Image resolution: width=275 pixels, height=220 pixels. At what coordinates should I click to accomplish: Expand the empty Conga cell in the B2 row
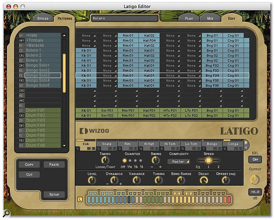(x=233, y=106)
